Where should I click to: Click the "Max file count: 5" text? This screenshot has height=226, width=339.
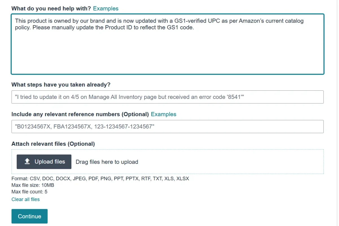[29, 192]
